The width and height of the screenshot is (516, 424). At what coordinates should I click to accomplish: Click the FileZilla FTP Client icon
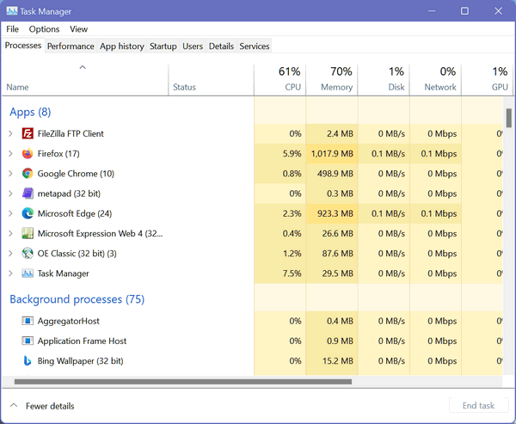pyautogui.click(x=28, y=133)
